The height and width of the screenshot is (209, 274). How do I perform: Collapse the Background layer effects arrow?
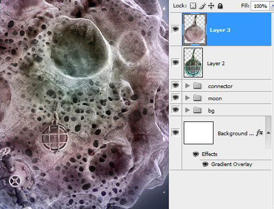(269, 133)
